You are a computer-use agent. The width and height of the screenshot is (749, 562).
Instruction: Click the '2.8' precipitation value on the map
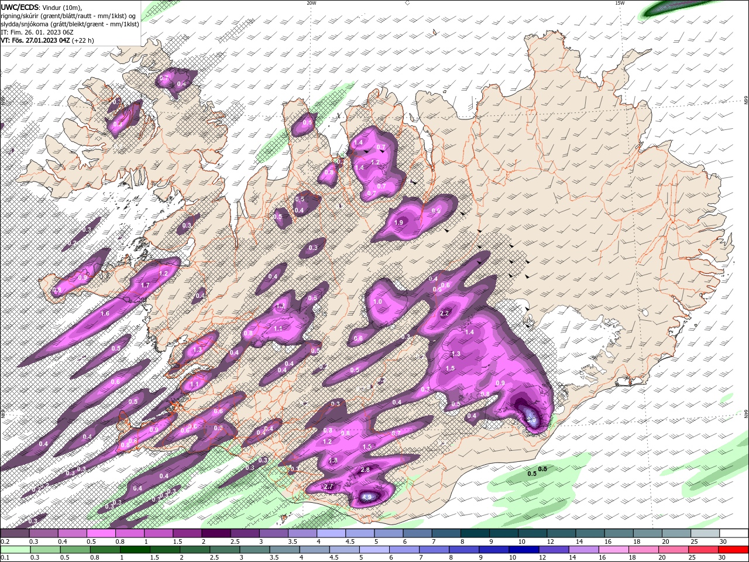click(x=365, y=470)
